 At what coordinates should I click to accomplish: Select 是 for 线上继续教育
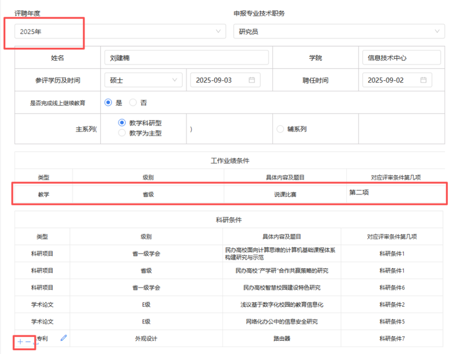pos(108,102)
